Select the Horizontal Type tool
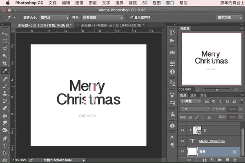The height and width of the screenshot is (163, 245). click(5, 145)
